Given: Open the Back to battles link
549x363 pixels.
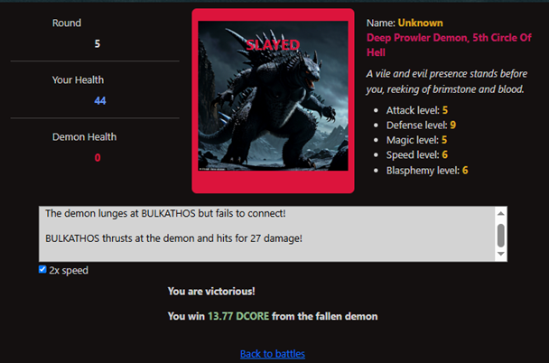Looking at the screenshot, I should (x=273, y=354).
